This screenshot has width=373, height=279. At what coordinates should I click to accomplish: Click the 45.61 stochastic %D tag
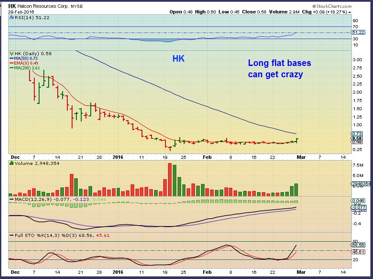coord(358,252)
